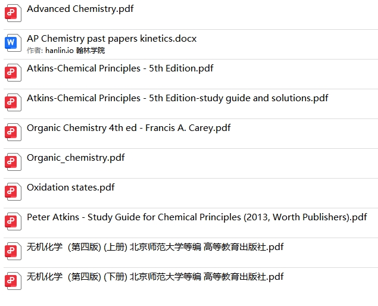Open the study guide and solutions PDF title

point(177,98)
